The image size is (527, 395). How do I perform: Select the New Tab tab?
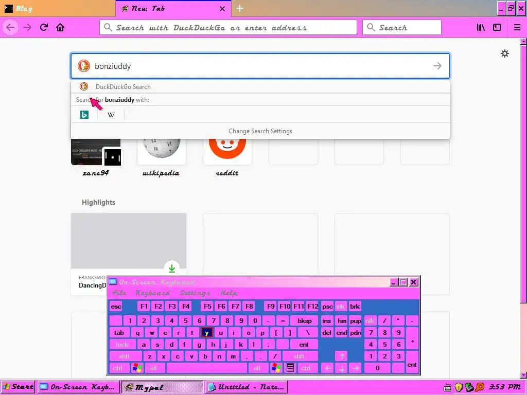coord(168,8)
